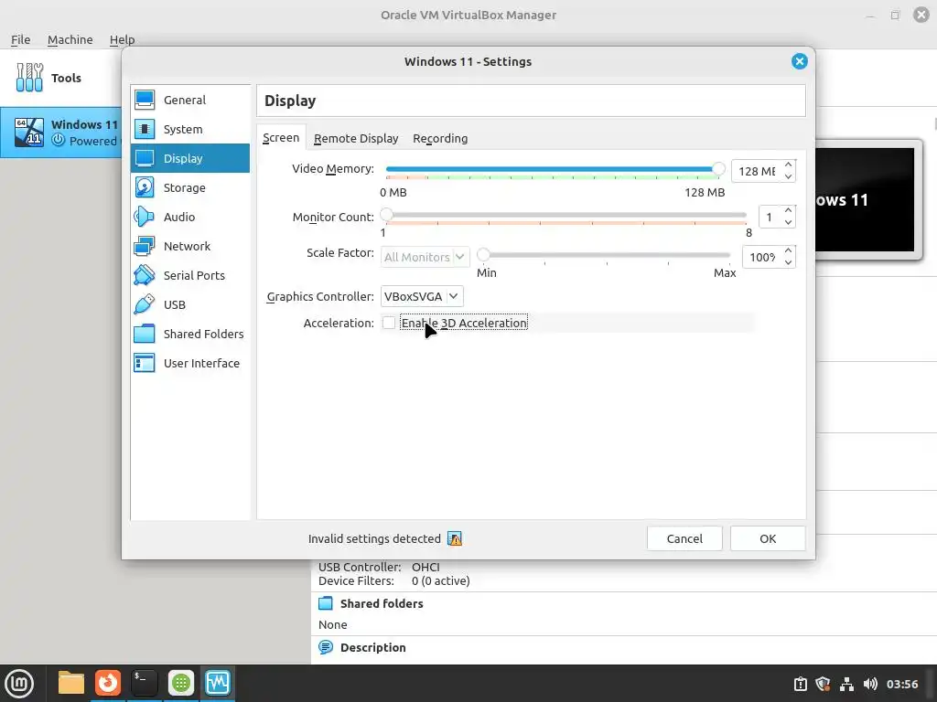
Task: Select the Display category icon
Action: pos(145,158)
